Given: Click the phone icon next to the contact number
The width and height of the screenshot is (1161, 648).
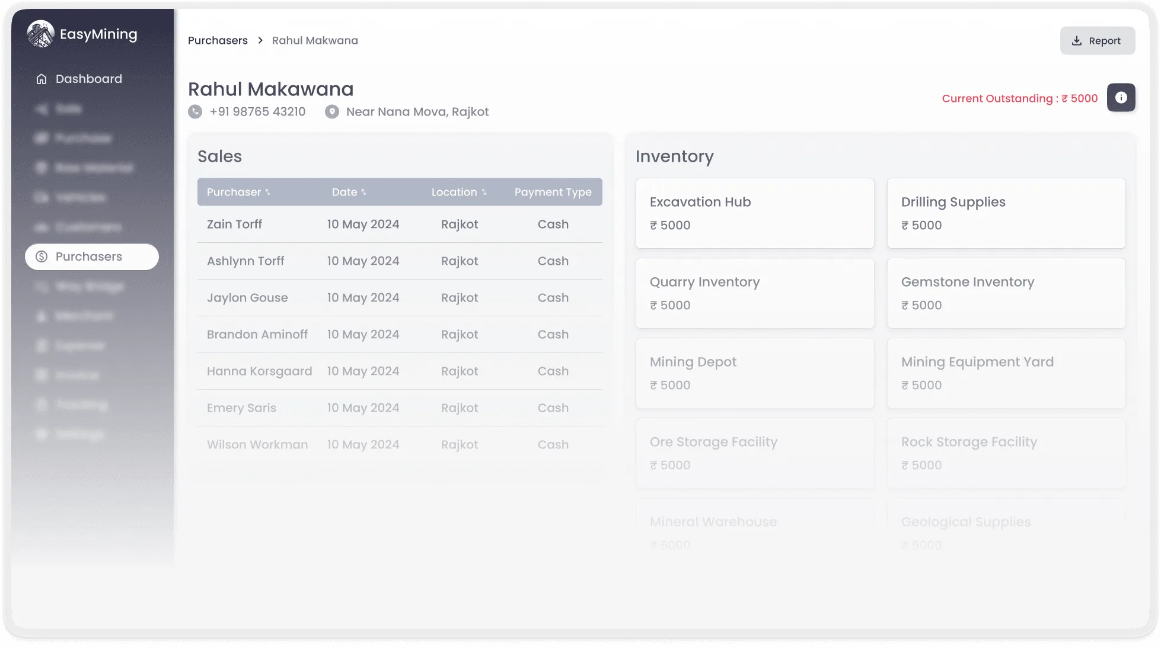Looking at the screenshot, I should pyautogui.click(x=194, y=111).
